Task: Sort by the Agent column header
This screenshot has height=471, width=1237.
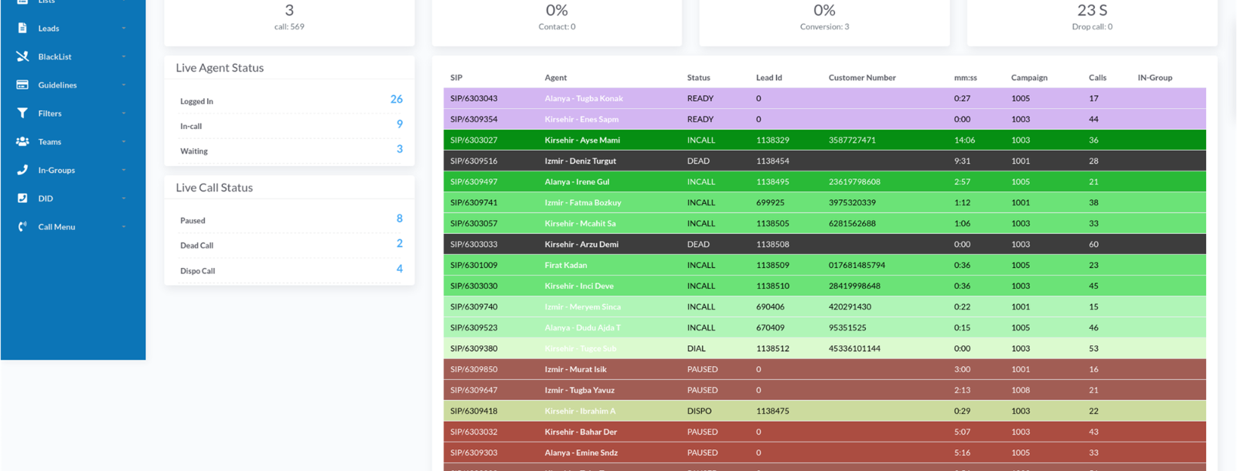Action: [x=555, y=78]
